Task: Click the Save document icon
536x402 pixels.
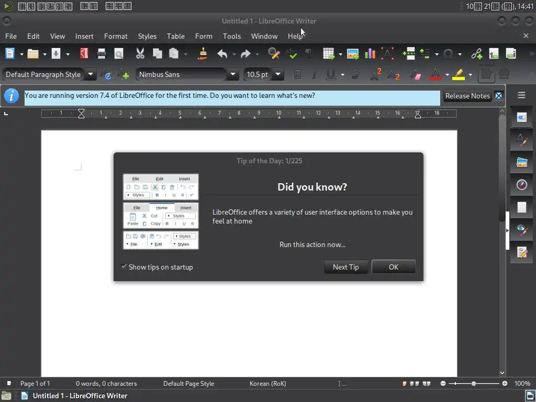Action: point(56,54)
